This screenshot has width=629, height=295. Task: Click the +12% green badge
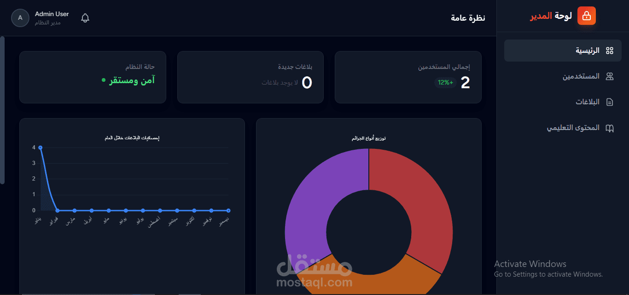click(445, 83)
